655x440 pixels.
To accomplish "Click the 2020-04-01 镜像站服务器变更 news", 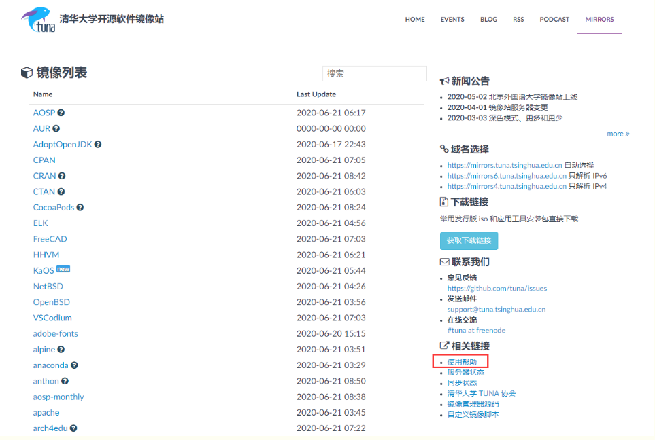I will pyautogui.click(x=497, y=107).
